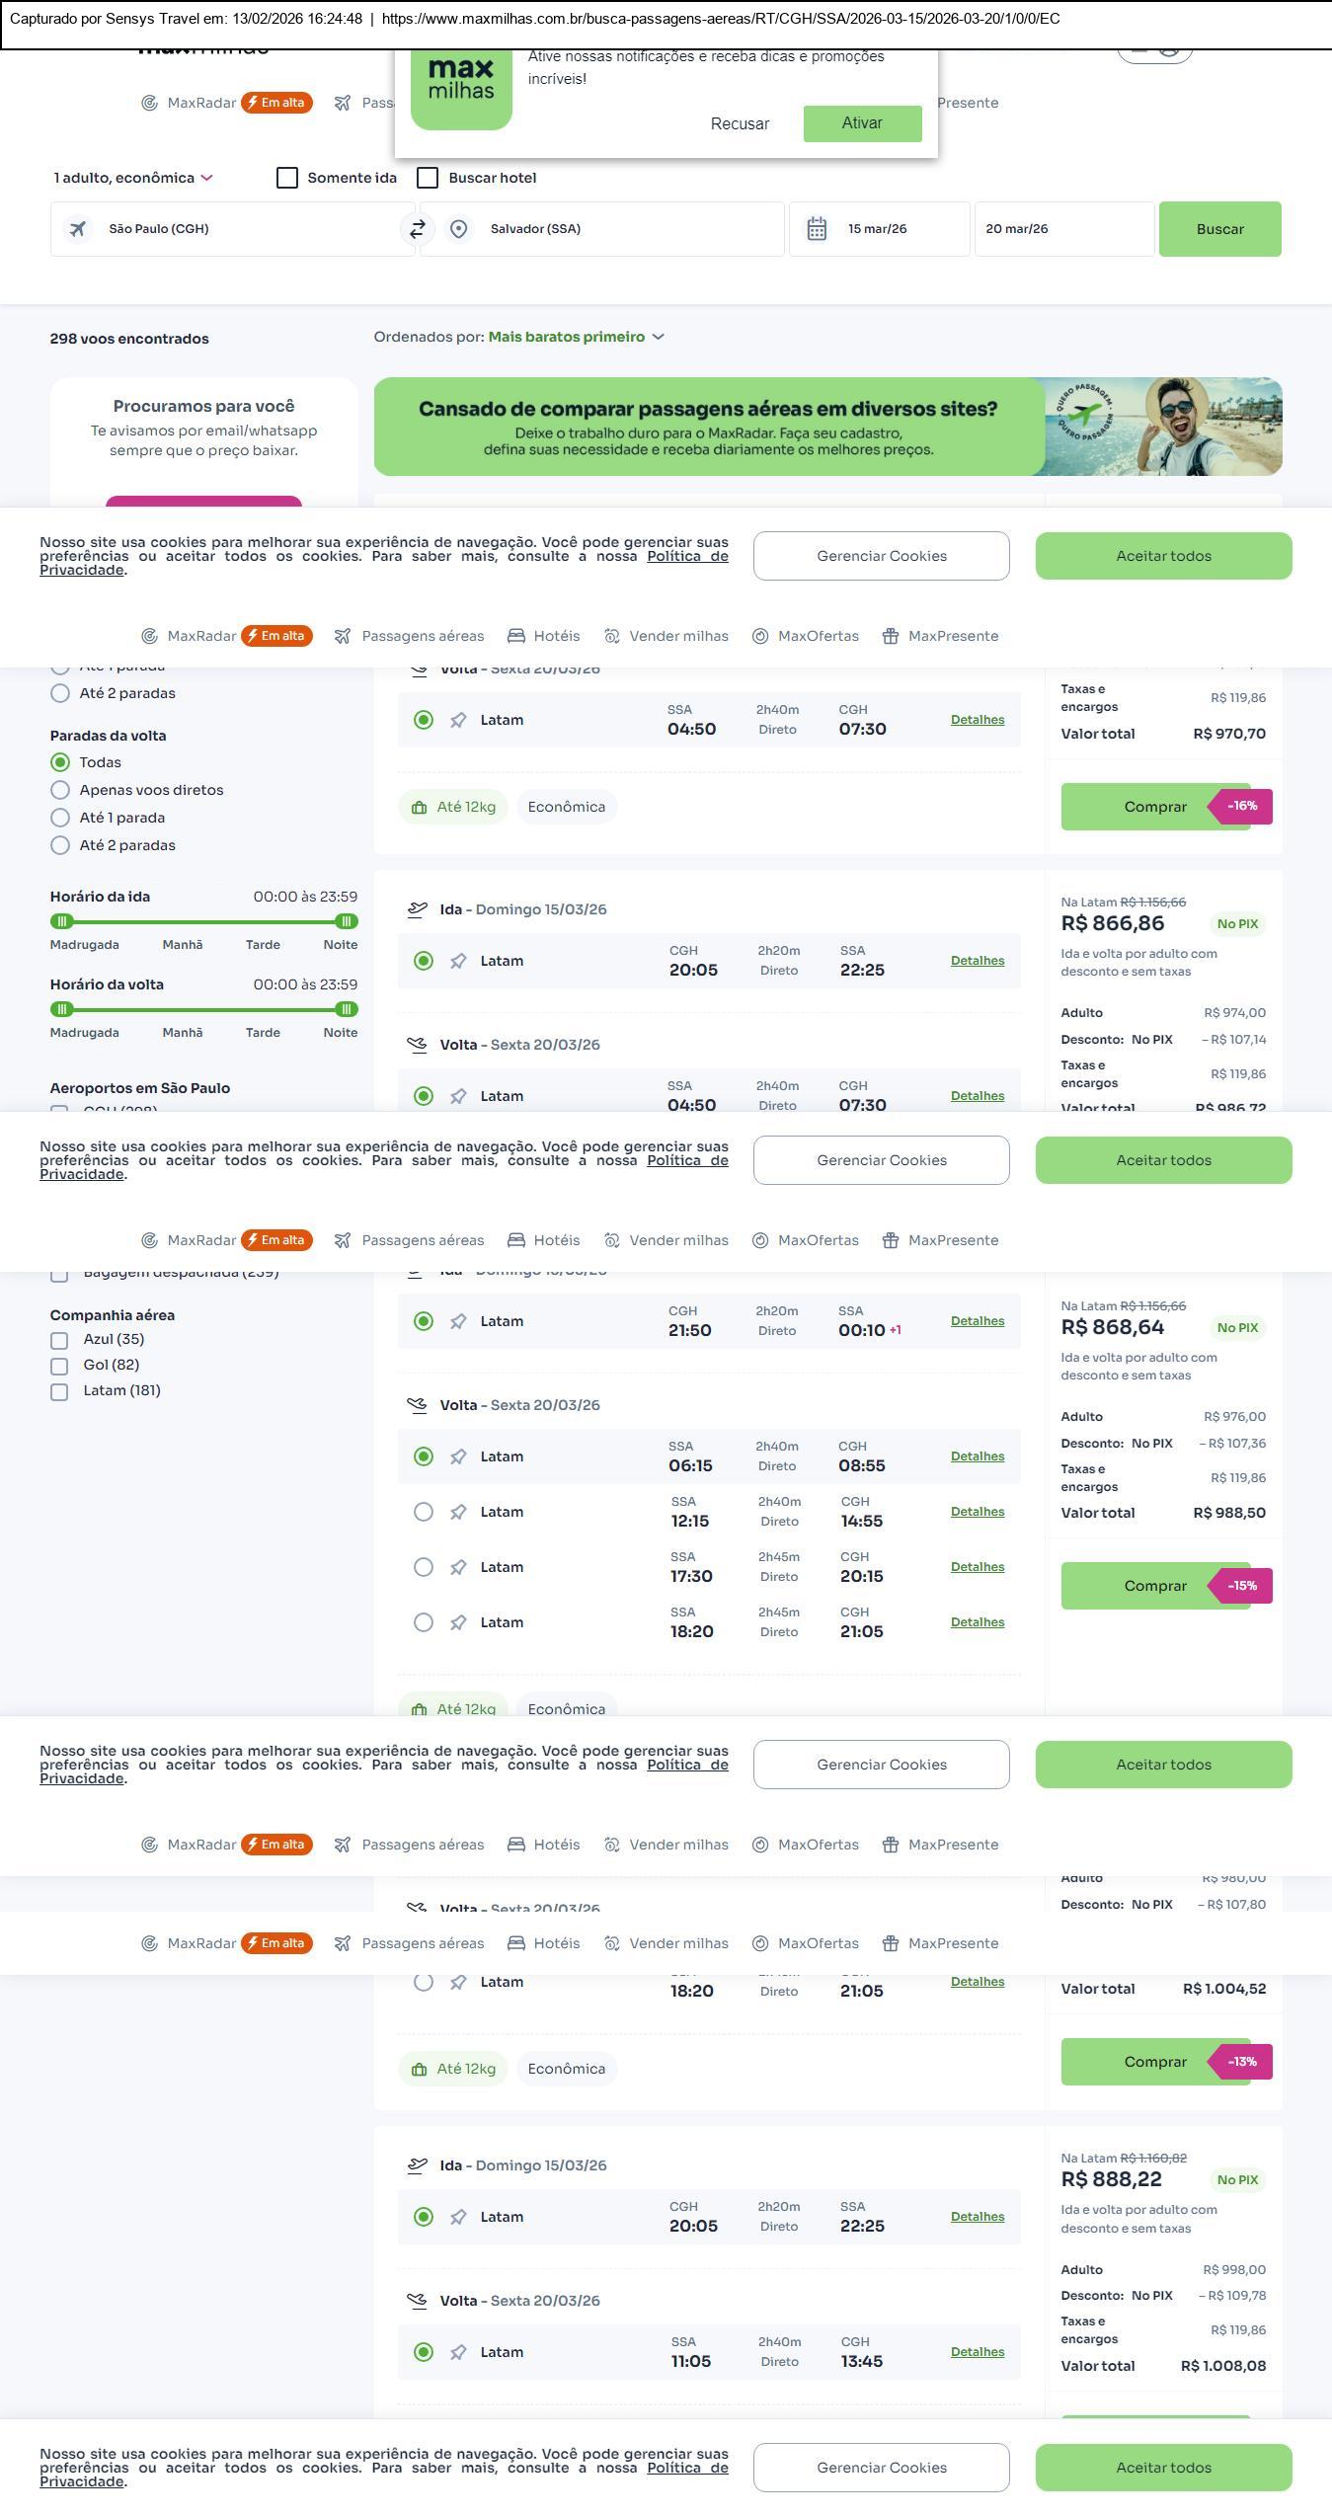1332x2516 pixels.
Task: Select Apenas voos diretos for return stops
Action: (60, 790)
